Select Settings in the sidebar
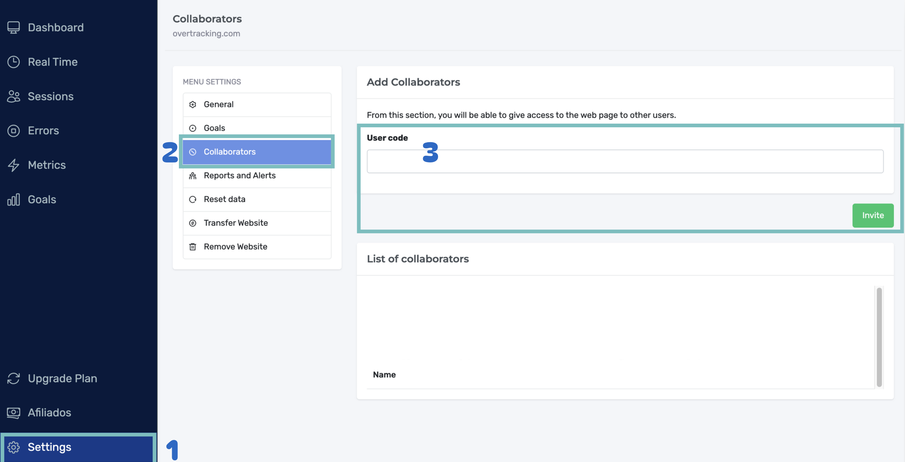This screenshot has height=462, width=905. pyautogui.click(x=78, y=447)
